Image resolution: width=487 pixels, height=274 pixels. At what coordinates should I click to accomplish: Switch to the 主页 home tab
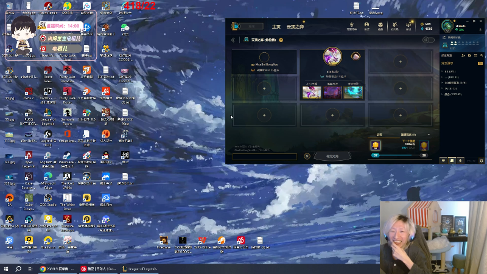(276, 27)
